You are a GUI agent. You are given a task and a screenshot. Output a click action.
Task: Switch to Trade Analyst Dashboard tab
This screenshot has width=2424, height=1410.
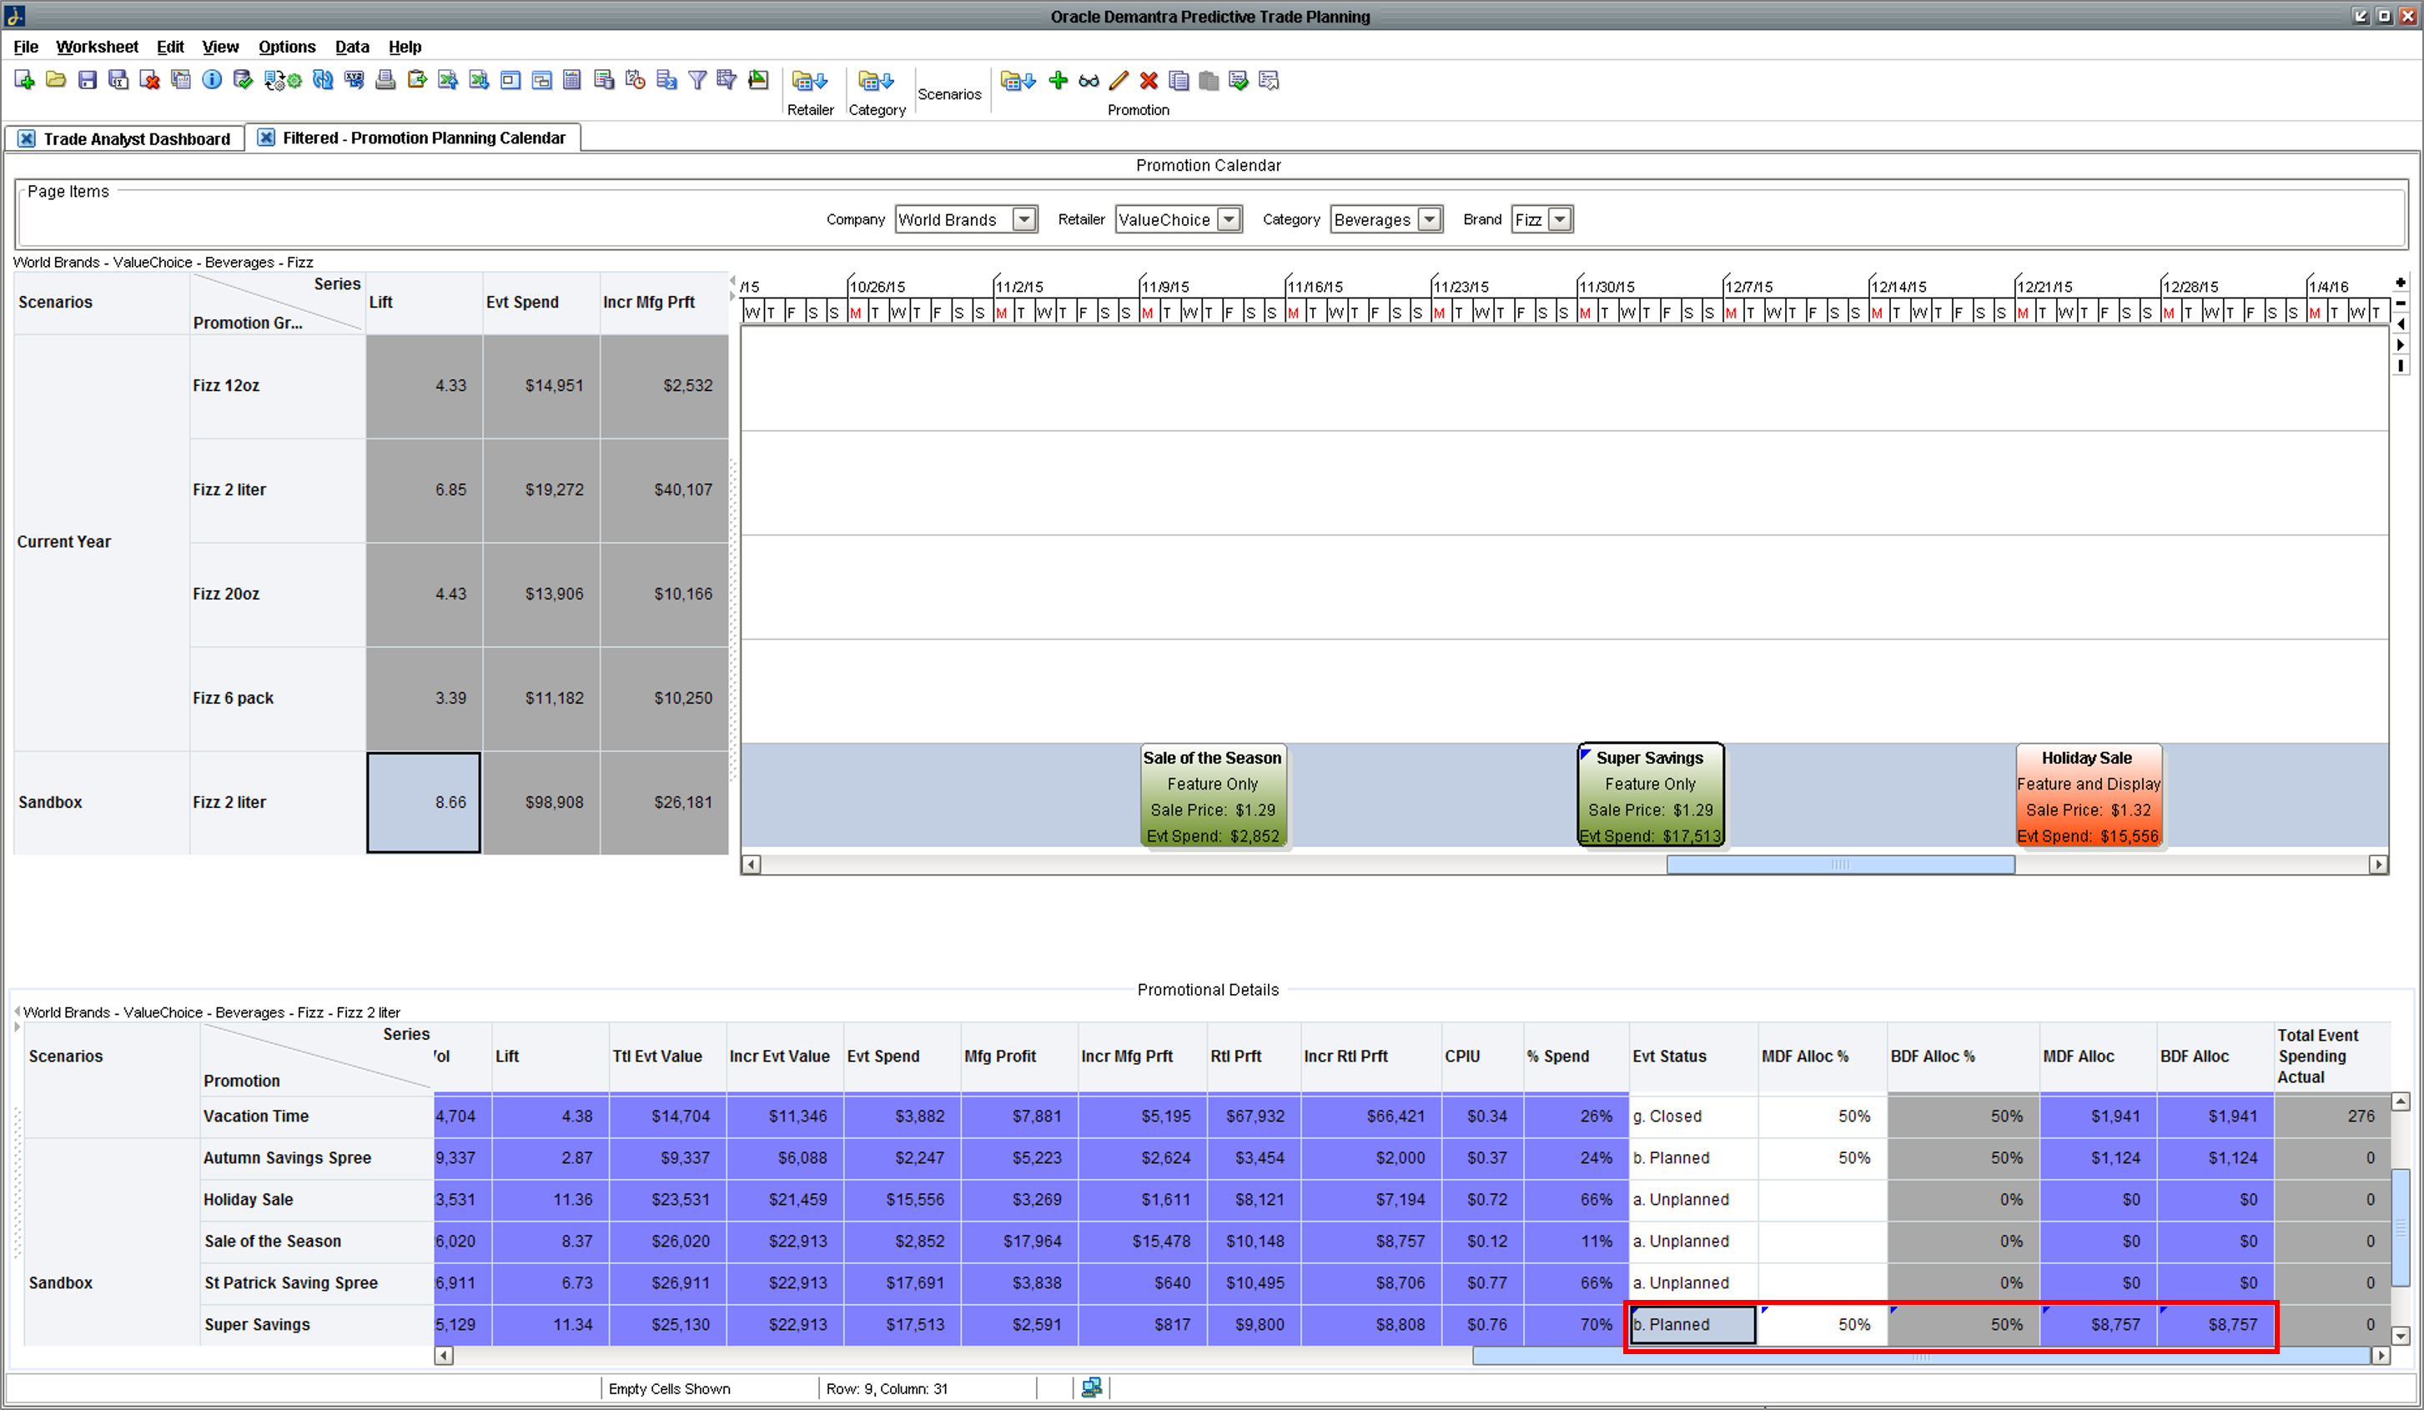137,138
